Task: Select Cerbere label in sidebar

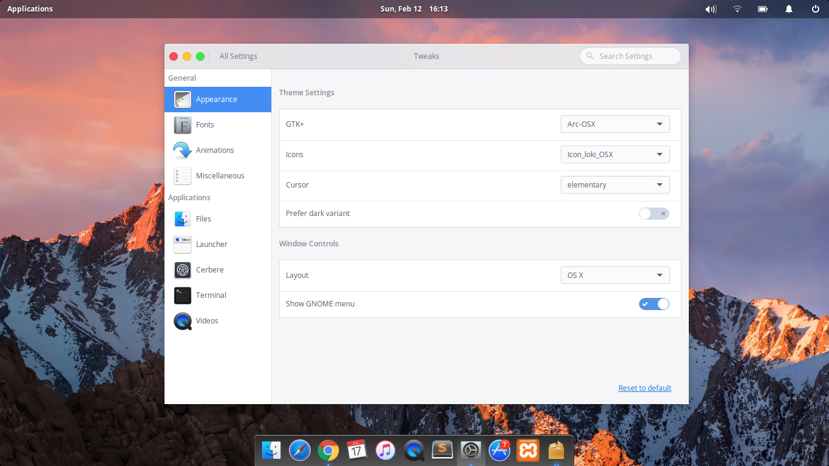Action: (x=210, y=270)
